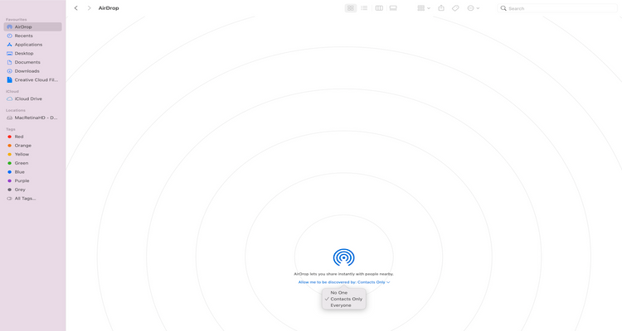This screenshot has height=331, width=622.
Task: Switch to list view
Action: tap(364, 8)
